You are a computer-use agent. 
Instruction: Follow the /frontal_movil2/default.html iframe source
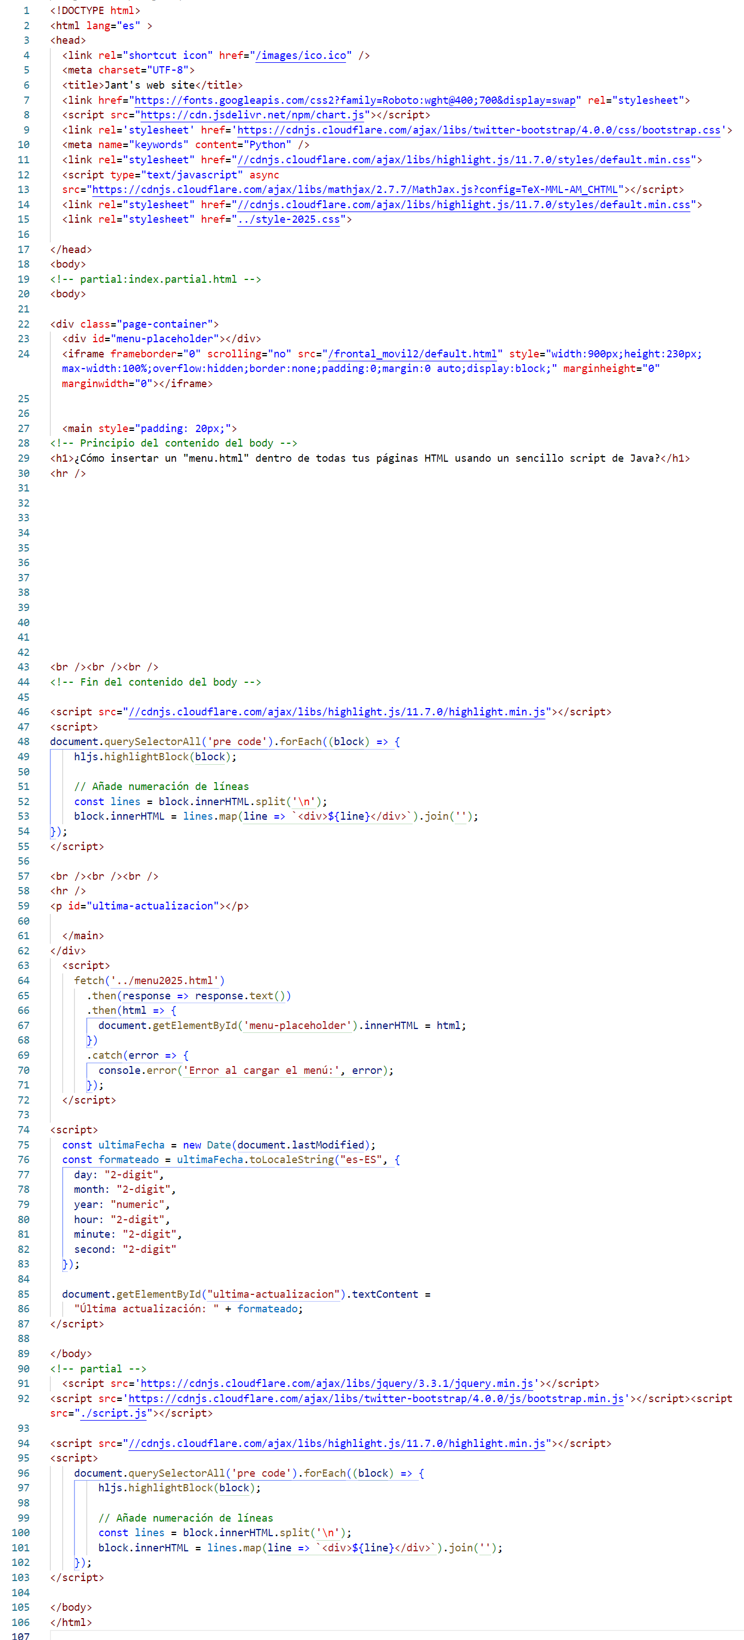coord(413,354)
